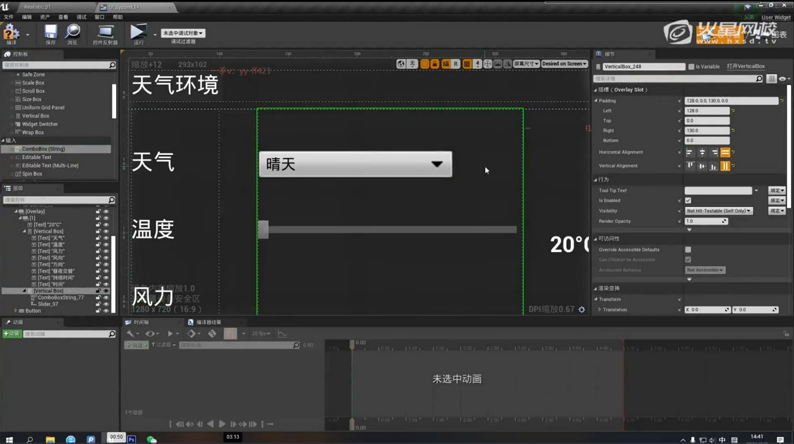Click the 打开VerticalBox link
Screen dimensions: 794x444
[746, 66]
